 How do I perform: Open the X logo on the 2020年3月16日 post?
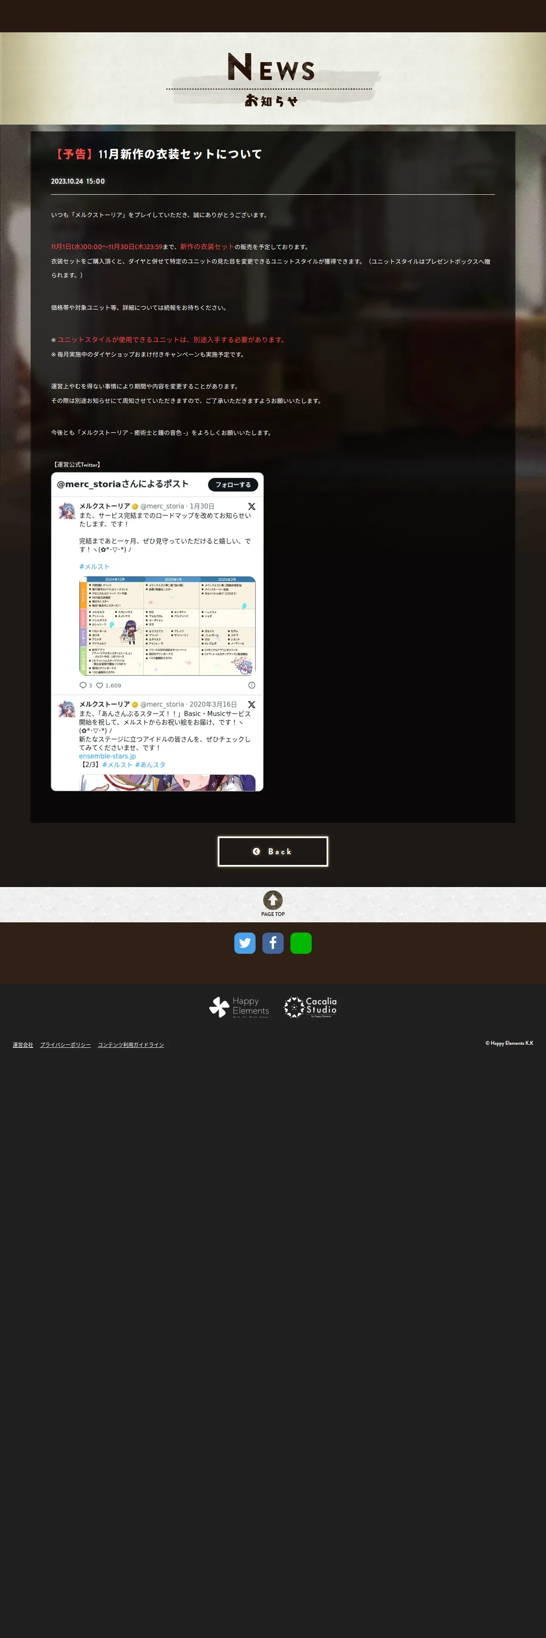click(x=252, y=705)
